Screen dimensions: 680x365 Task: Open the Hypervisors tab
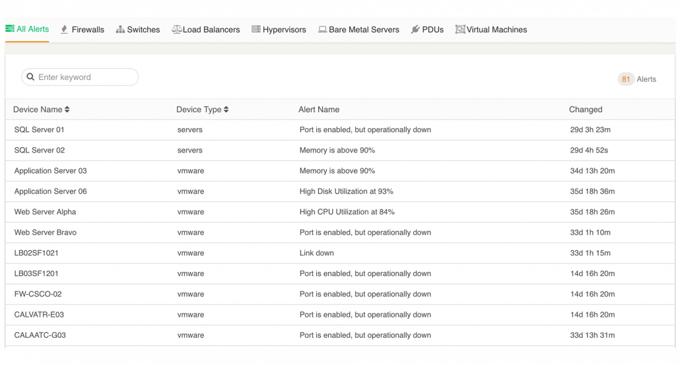(x=279, y=30)
